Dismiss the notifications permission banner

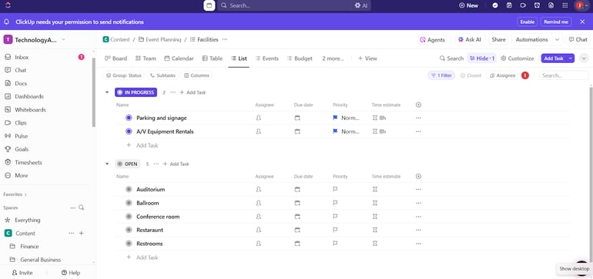(x=582, y=22)
